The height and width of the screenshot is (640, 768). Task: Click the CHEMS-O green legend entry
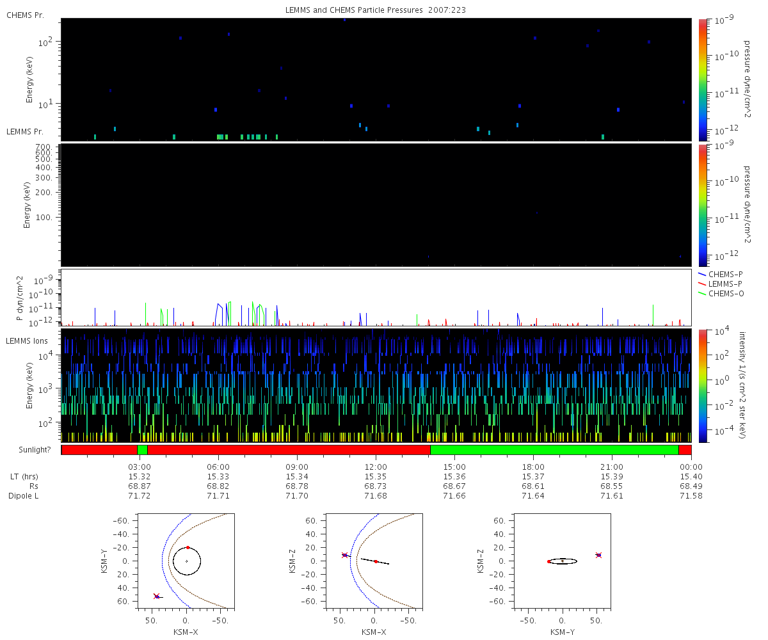click(x=721, y=293)
